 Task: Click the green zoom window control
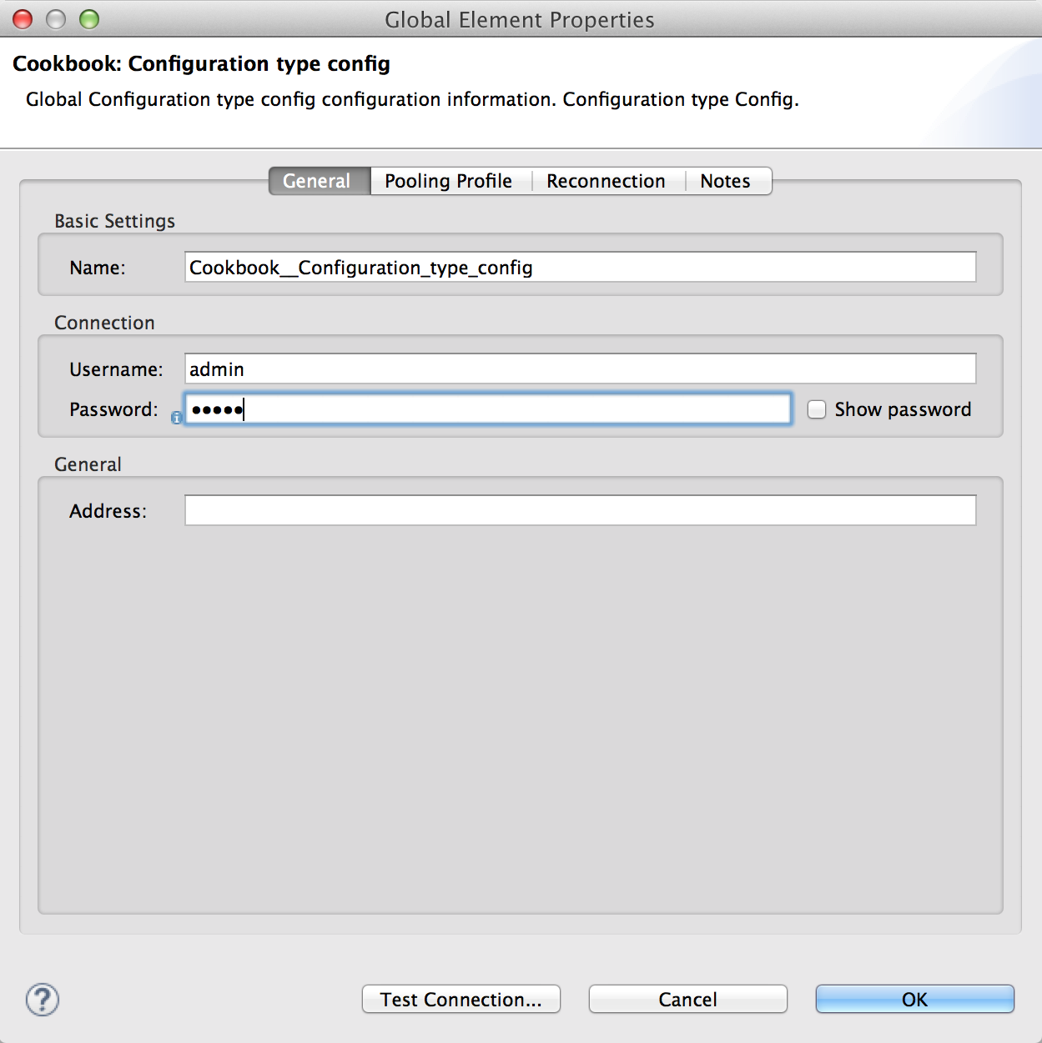click(x=90, y=18)
